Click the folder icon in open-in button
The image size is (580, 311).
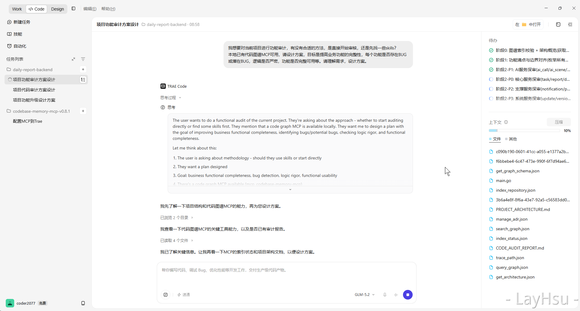(x=524, y=24)
